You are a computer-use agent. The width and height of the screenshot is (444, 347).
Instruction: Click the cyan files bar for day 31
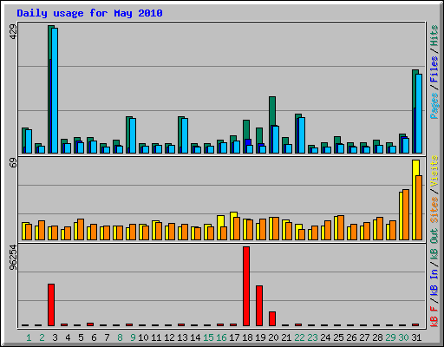coord(419,114)
